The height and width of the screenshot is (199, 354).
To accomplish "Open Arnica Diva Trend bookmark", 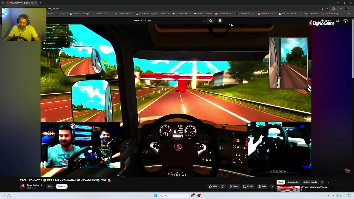I will coord(225,14).
